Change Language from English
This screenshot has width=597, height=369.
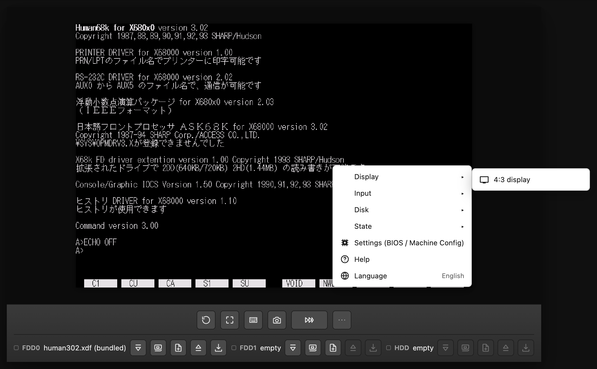(x=402, y=276)
